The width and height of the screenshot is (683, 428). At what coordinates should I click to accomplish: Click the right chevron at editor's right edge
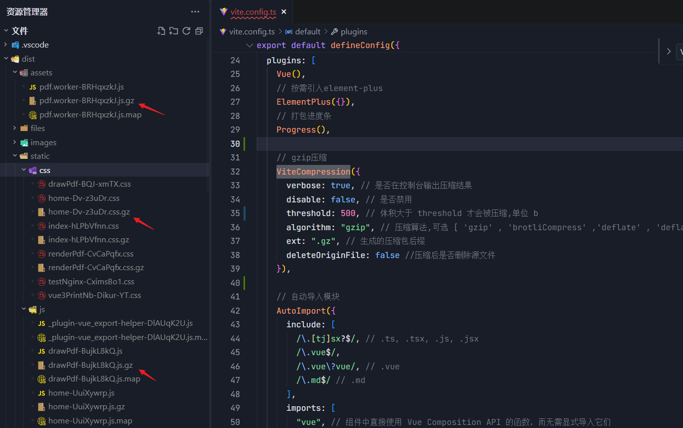pos(669,51)
